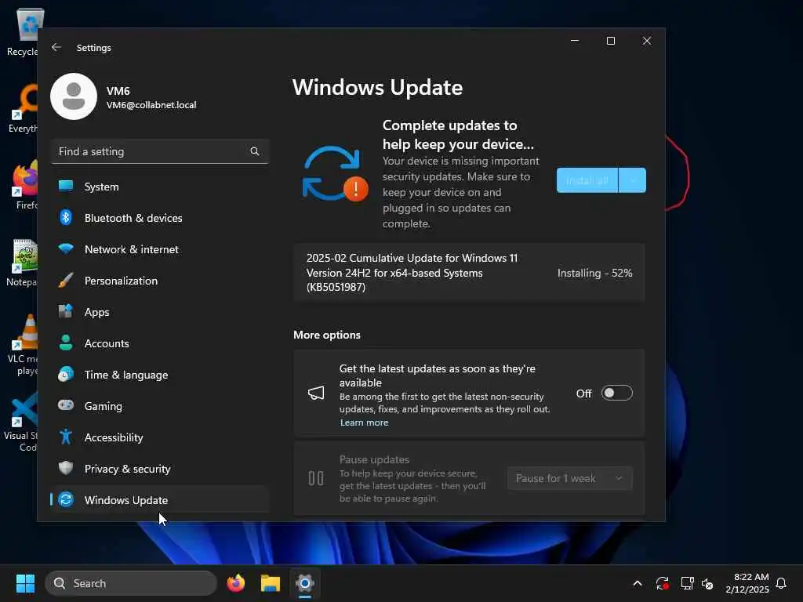Click the Find a setting search box

(160, 151)
